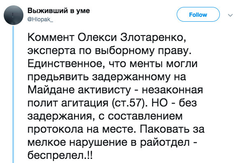Click the exclamation mark inside the avatar

13,15
